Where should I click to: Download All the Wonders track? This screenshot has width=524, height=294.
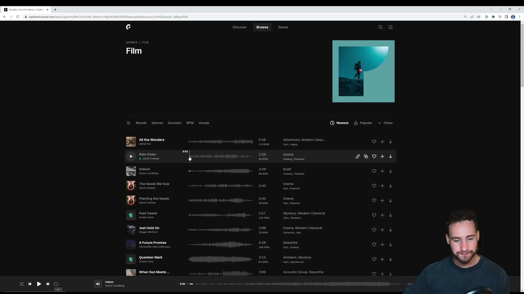[x=391, y=142]
